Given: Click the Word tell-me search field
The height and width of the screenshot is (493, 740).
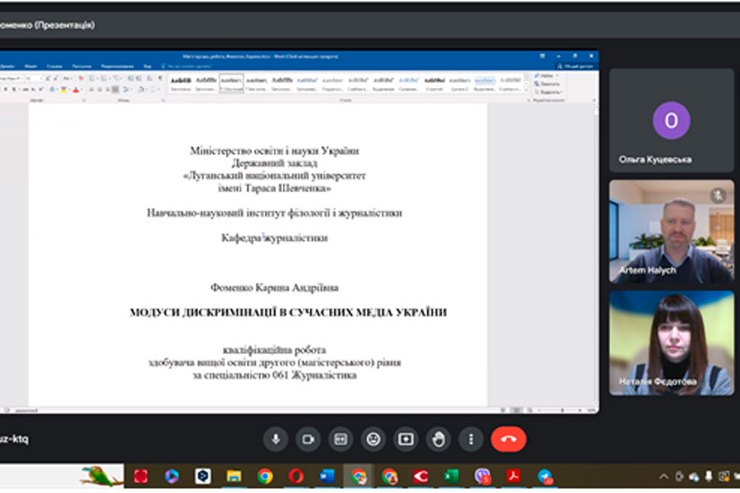Looking at the screenshot, I should tap(187, 67).
